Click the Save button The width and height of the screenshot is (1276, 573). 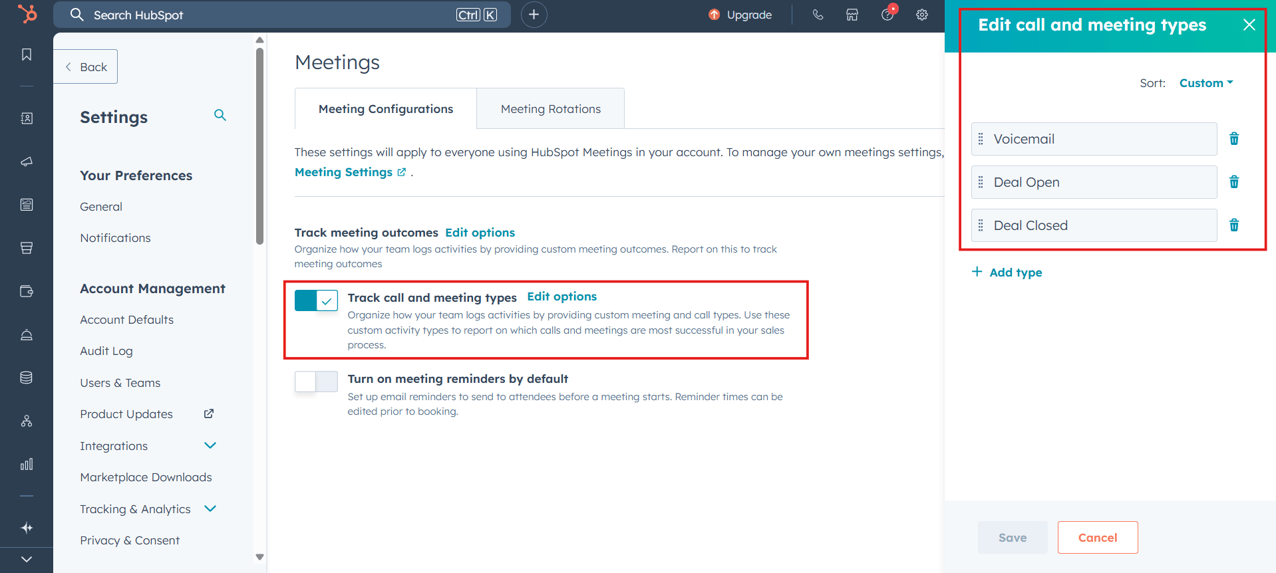1013,538
